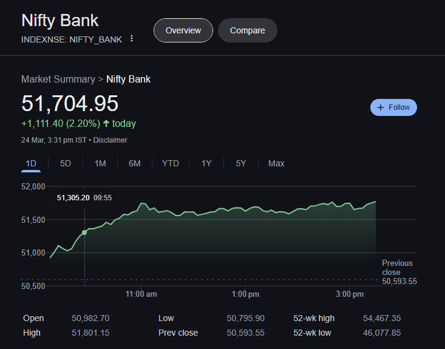Screen dimensions: 445x349
Task: Click the Nifty Bank page title
Action: click(60, 21)
